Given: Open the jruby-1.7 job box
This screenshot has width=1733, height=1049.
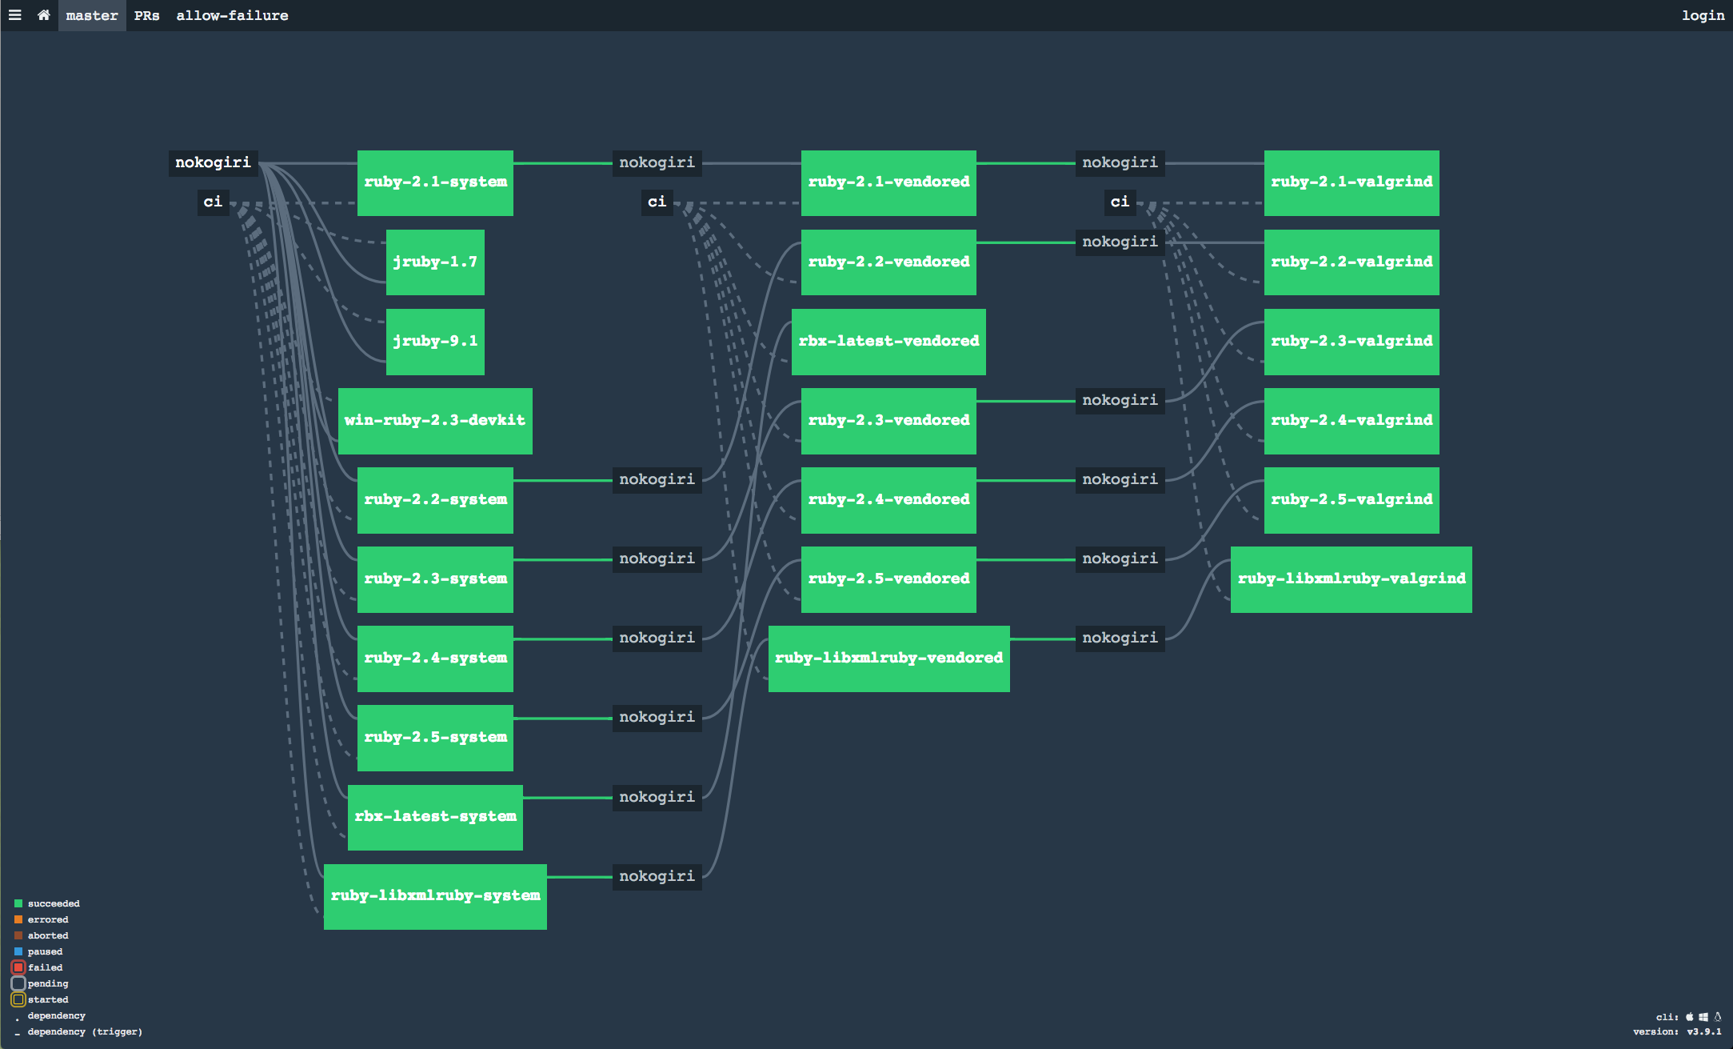Looking at the screenshot, I should [x=435, y=262].
